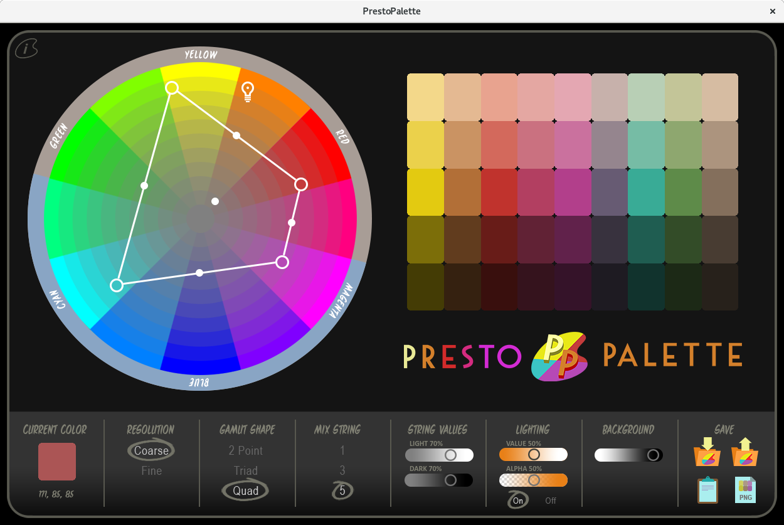784x525 pixels.
Task: Click the gamut handle in the cyan sector
Action: pos(117,285)
